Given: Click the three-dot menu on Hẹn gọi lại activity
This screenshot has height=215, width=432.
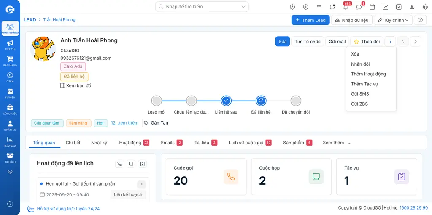Looking at the screenshot, I should coord(141,184).
